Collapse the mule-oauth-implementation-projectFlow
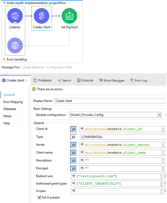The height and width of the screenshot is (203, 167). 4,3
